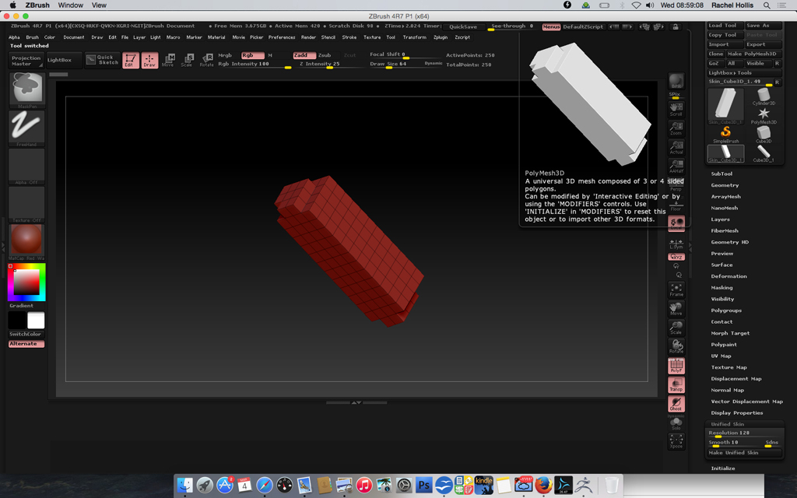The width and height of the screenshot is (797, 498).
Task: Open Photoshop from the Dock
Action: 423,486
